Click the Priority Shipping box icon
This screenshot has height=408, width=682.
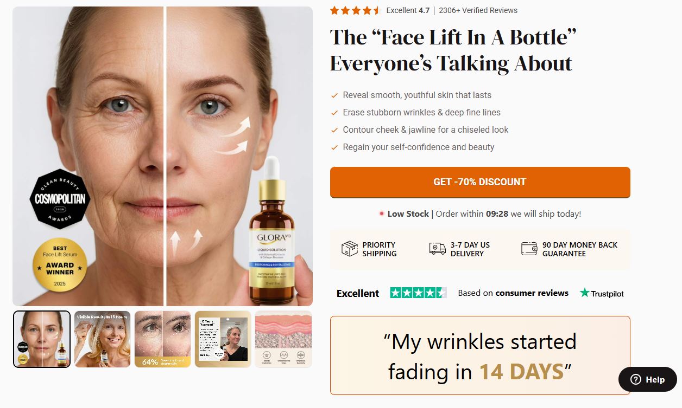349,249
